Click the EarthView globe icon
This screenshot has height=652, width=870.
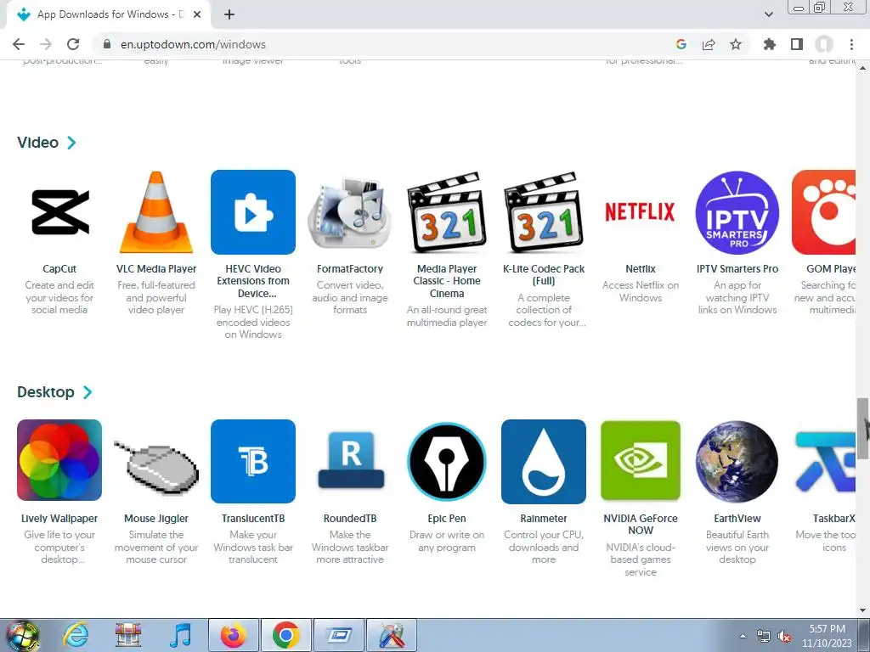[x=737, y=461]
